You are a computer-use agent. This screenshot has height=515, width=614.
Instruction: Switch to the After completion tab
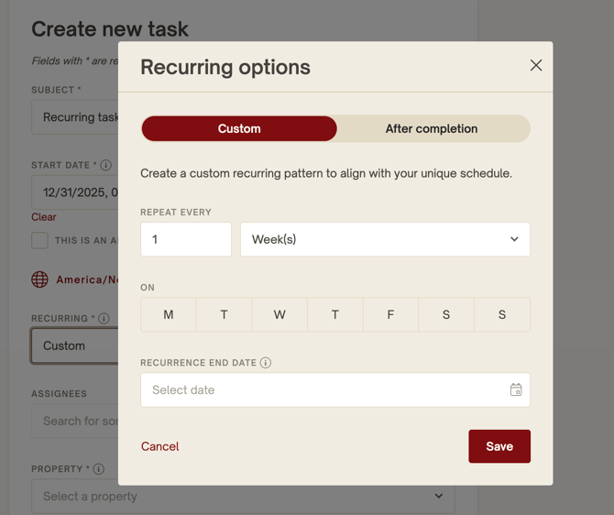coord(432,128)
